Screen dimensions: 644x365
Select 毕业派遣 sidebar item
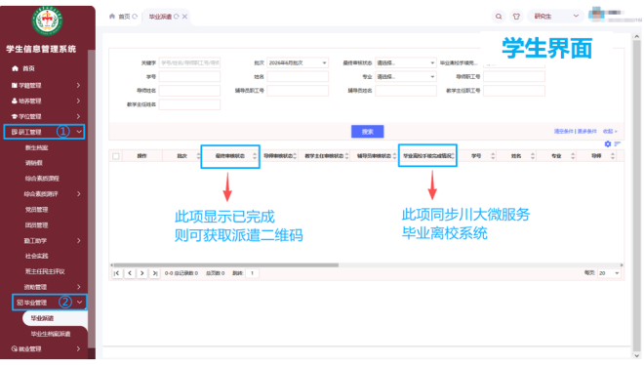click(x=42, y=318)
